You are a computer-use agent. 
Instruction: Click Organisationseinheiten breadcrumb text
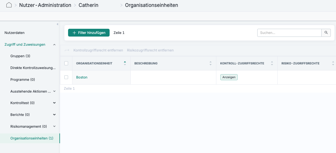[151, 5]
